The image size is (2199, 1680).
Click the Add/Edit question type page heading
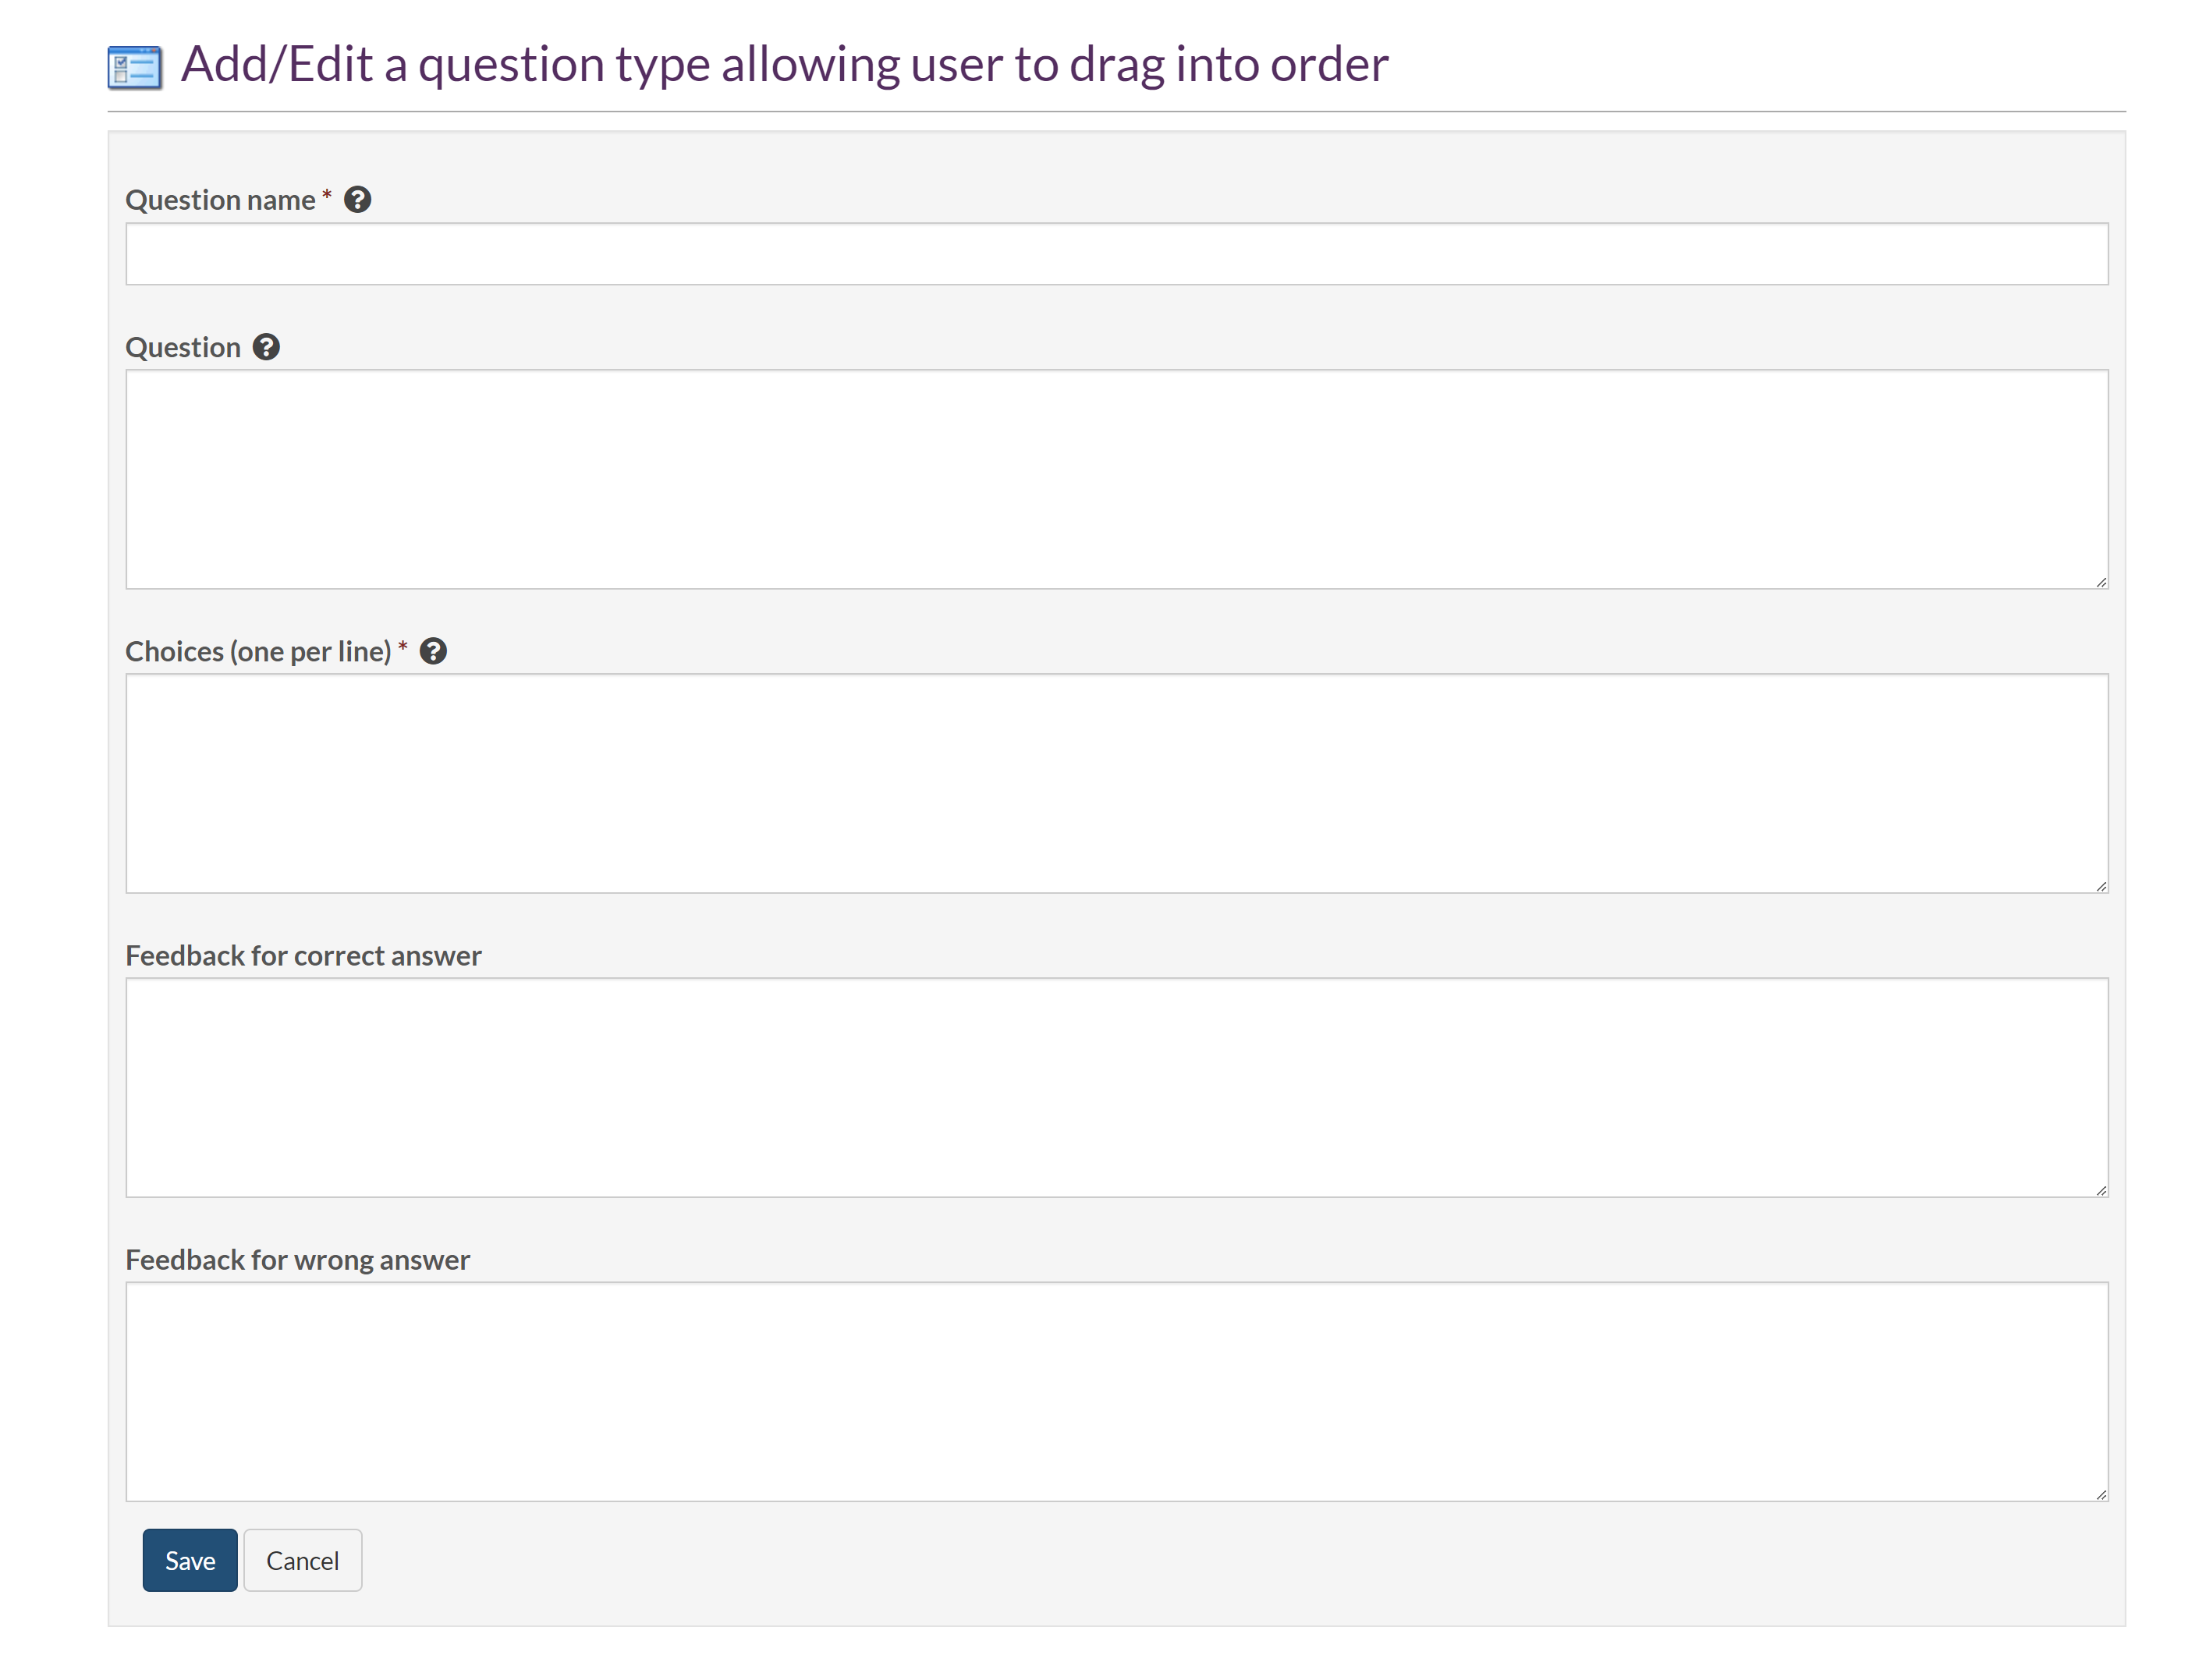(784, 65)
